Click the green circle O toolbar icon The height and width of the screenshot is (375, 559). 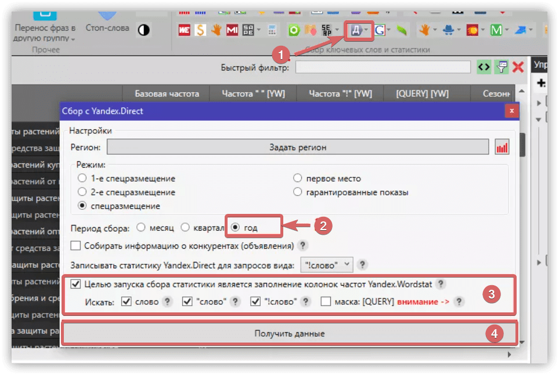click(x=294, y=30)
